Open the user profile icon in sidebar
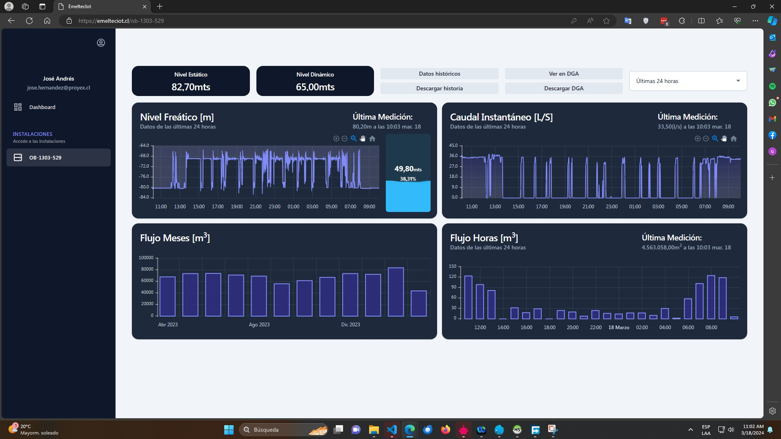The image size is (781, 439). 101,43
